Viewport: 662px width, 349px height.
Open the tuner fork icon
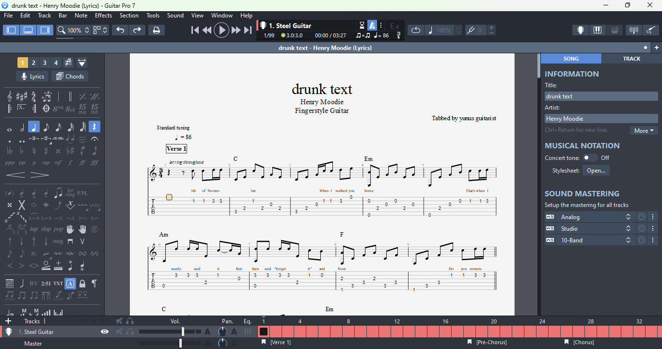point(471,30)
